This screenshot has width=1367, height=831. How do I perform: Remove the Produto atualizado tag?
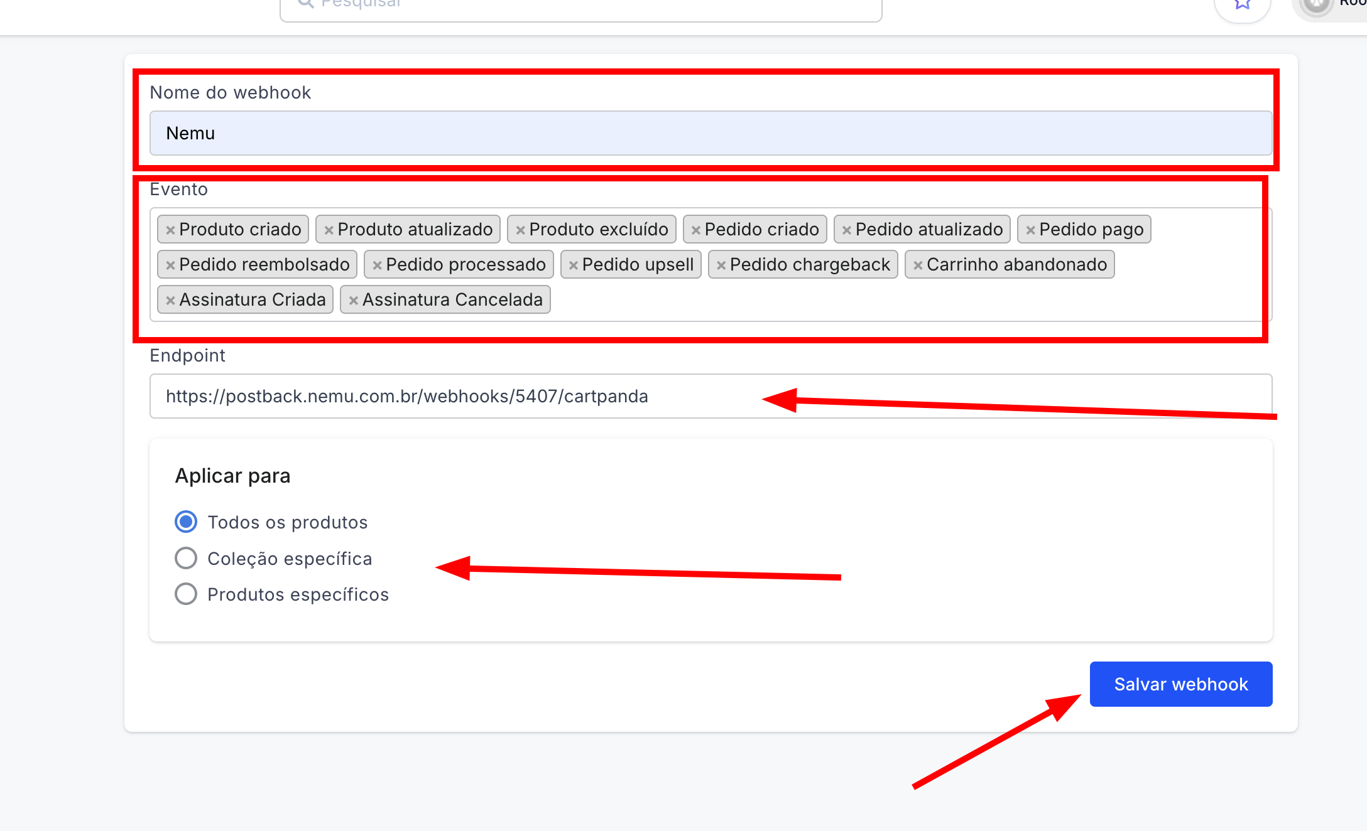[x=329, y=230]
